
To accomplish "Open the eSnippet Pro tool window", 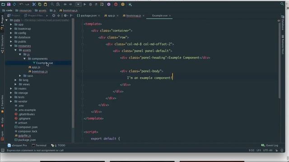I will (17, 145).
